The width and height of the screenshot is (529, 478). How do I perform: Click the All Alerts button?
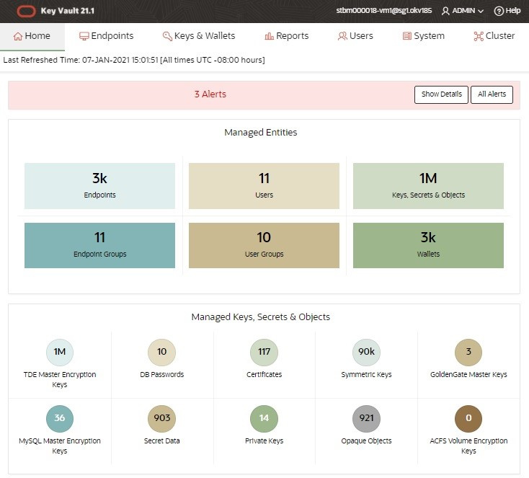point(492,94)
